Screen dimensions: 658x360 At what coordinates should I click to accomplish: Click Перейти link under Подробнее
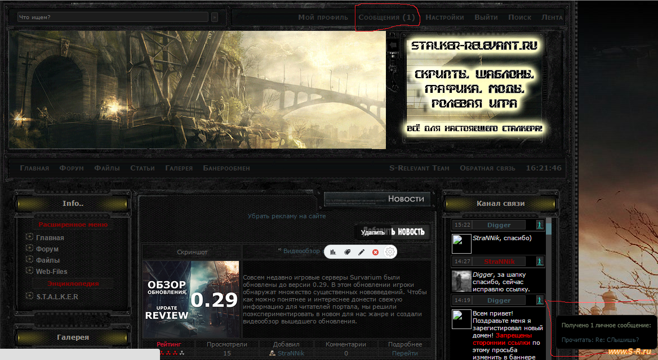[x=405, y=353]
